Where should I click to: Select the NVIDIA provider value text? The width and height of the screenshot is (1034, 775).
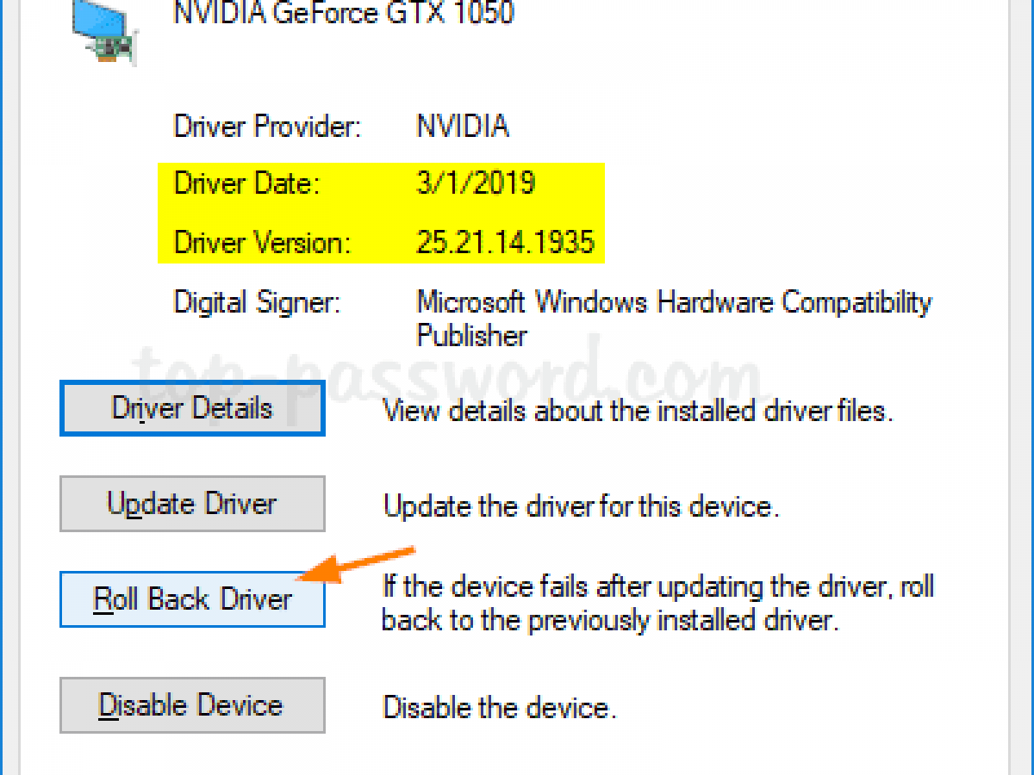[463, 127]
